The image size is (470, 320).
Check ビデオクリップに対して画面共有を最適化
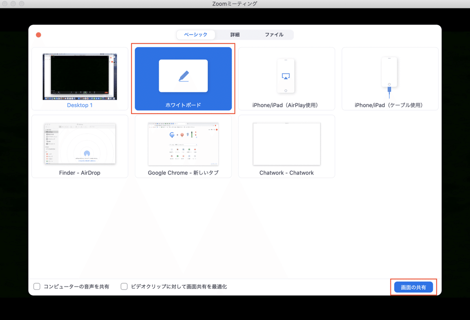[x=124, y=286]
